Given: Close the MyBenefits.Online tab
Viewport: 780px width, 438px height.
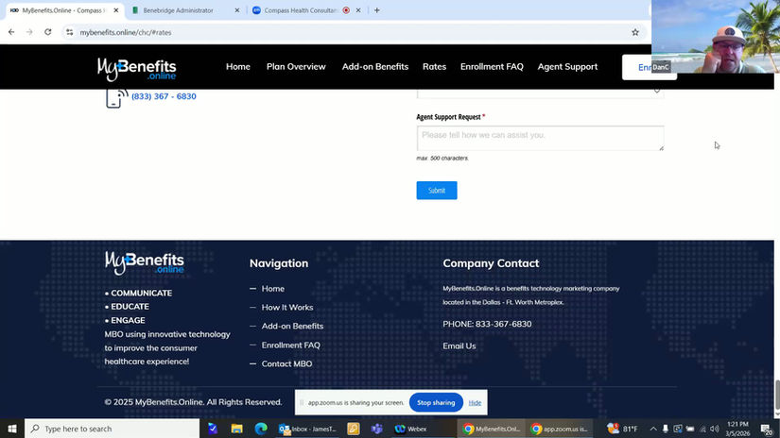Looking at the screenshot, I should click(116, 10).
